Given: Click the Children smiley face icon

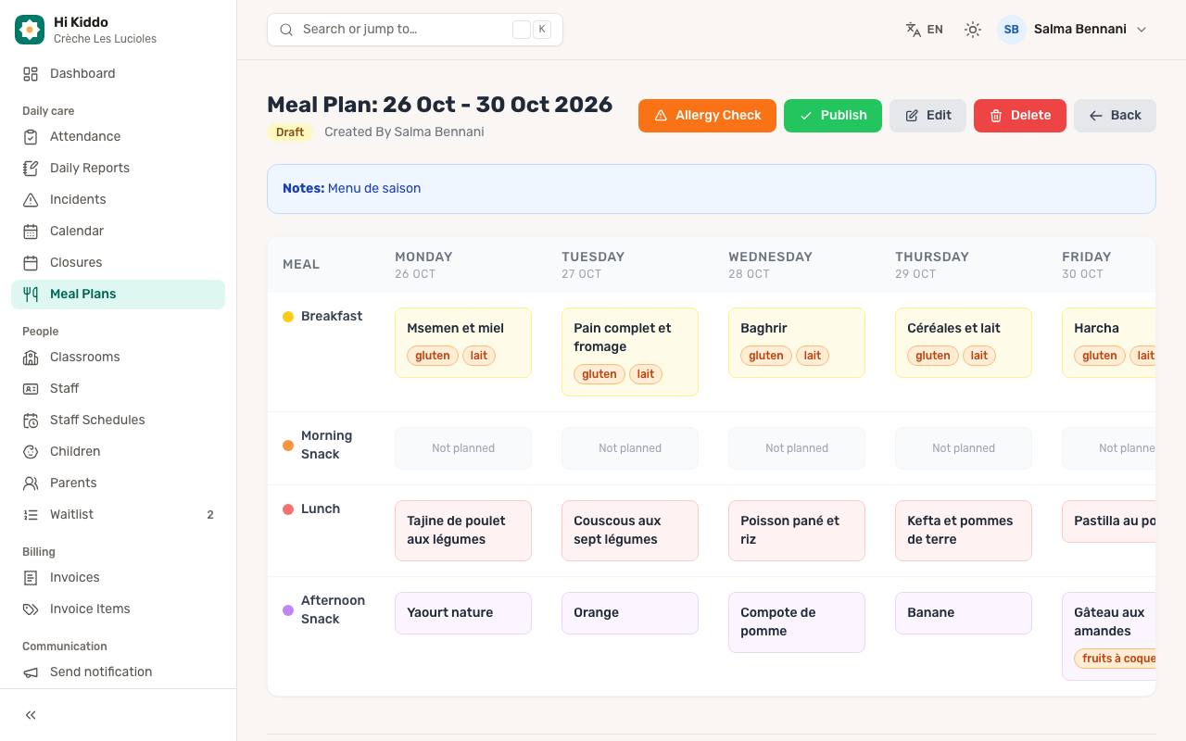Looking at the screenshot, I should point(31,452).
